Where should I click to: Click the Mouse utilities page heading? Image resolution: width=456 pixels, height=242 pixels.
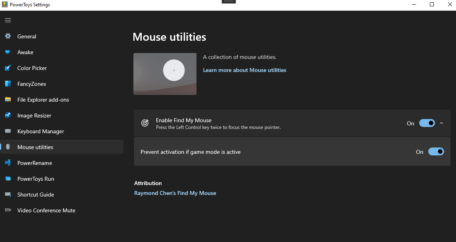169,37
